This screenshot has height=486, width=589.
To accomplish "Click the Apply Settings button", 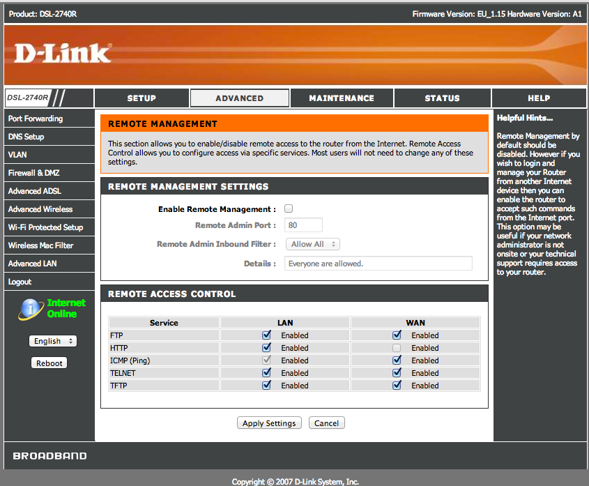I will (x=269, y=423).
